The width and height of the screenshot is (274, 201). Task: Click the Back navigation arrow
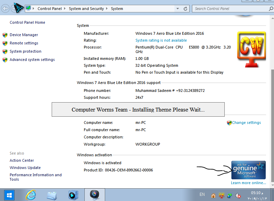click(x=6, y=9)
